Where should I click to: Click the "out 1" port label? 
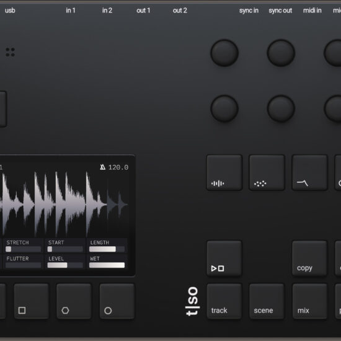143,11
